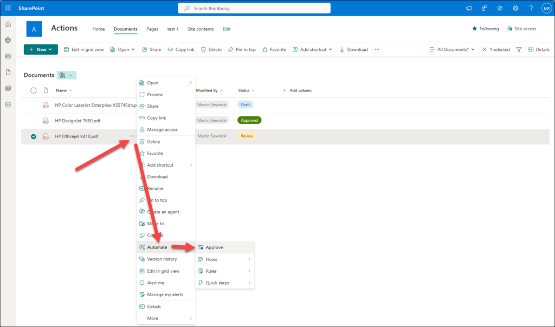Viewport: 555px width, 327px height.
Task: Deselect the HP Officejet K410.pdf checkmark
Action: pyautogui.click(x=33, y=136)
